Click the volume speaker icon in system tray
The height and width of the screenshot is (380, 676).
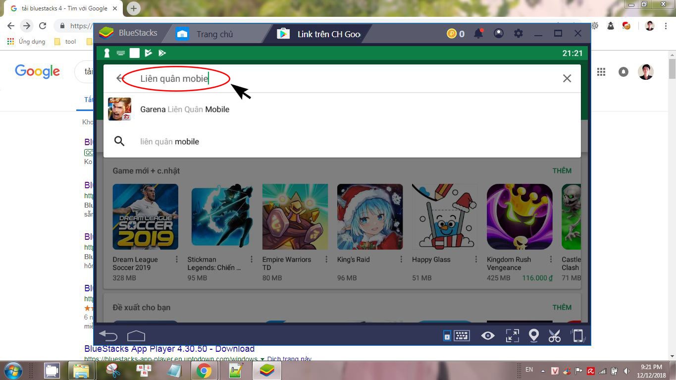click(x=627, y=371)
